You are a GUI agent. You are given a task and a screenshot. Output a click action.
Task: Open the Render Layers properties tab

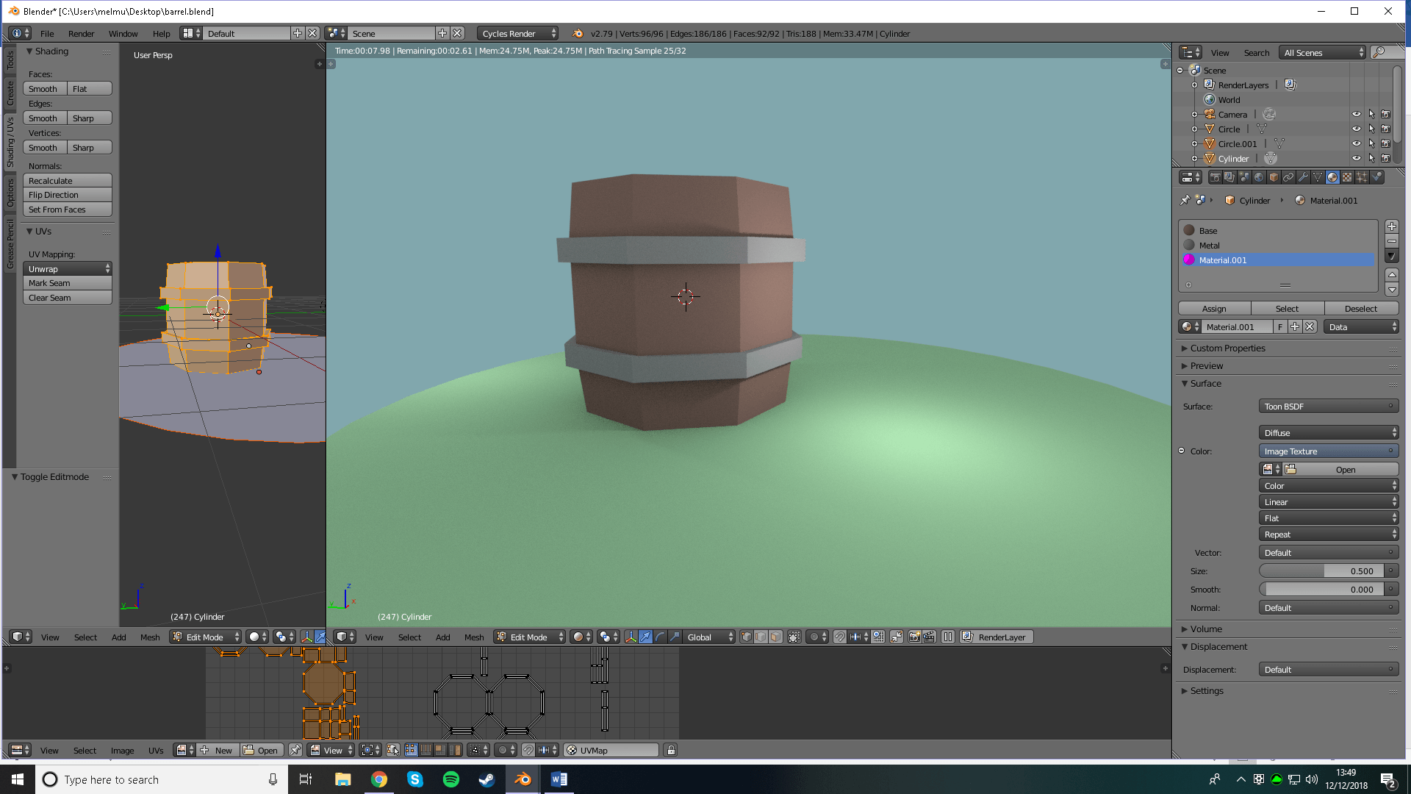(x=1229, y=177)
